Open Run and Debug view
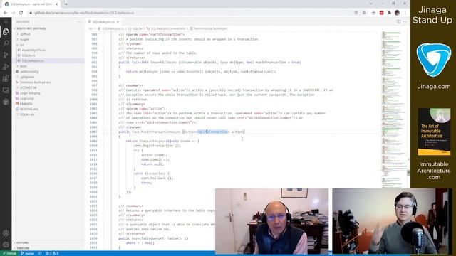Screen dimensions: 456x256 pyautogui.click(x=6, y=67)
